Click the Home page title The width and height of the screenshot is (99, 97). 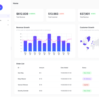[16, 3]
